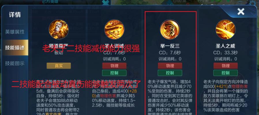
Task: Click the 详情 panel header
Action: click(x=15, y=15)
